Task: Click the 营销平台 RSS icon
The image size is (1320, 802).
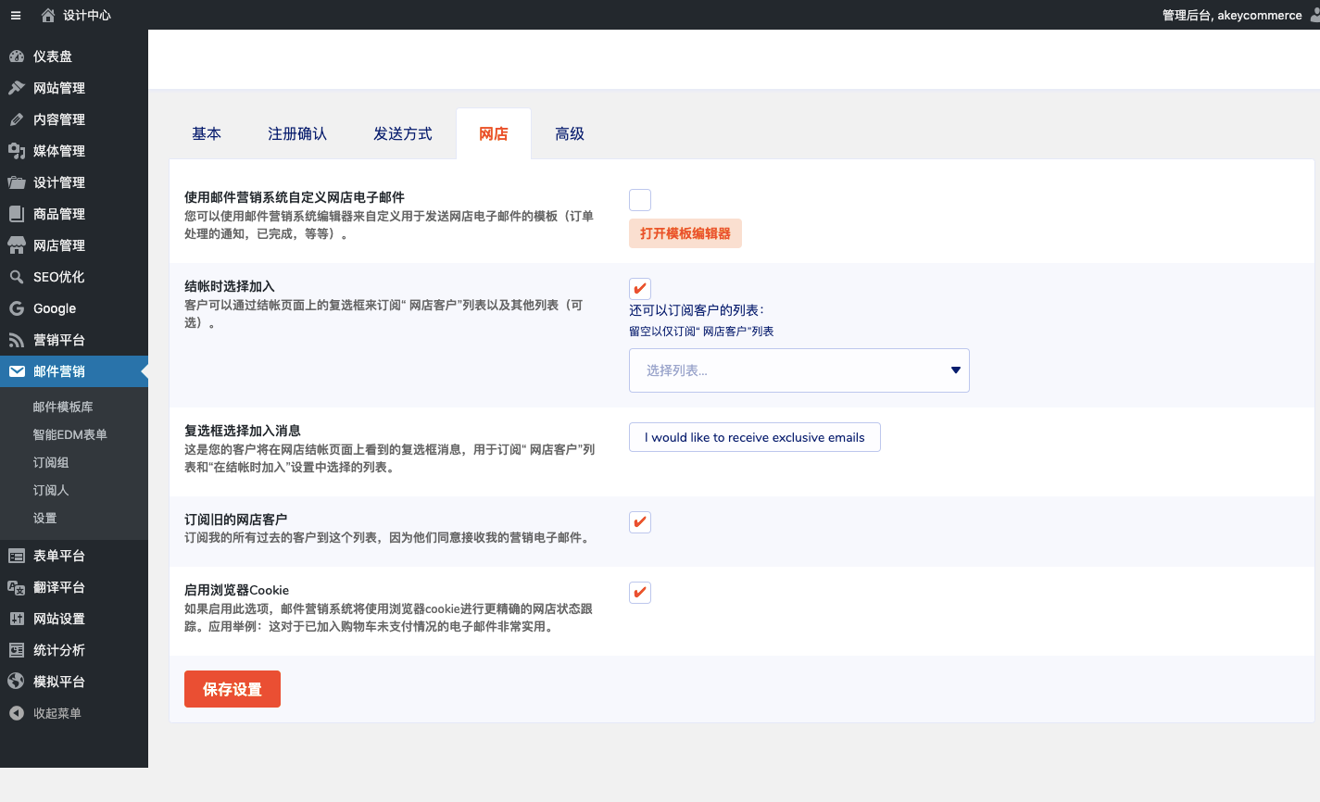Action: [16, 340]
